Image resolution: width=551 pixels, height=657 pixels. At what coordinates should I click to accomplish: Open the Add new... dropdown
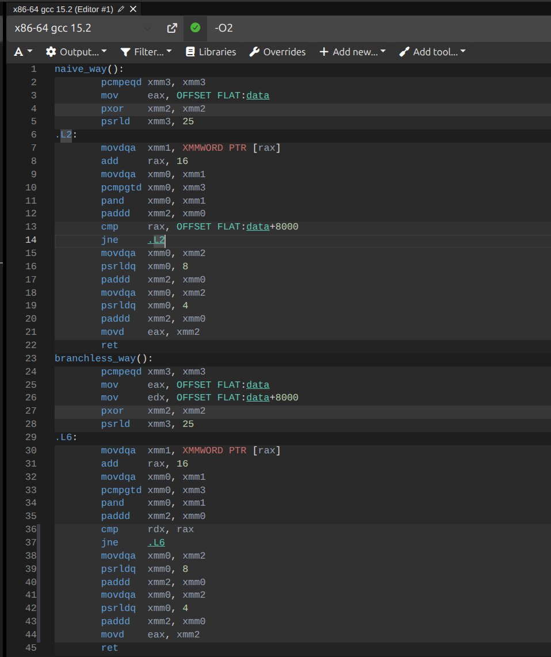[352, 52]
